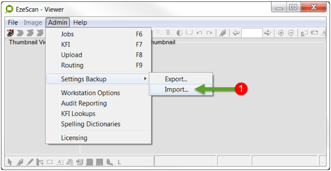
Task: Select the pointer arrow tool in bottom toolbar
Action: 10,162
